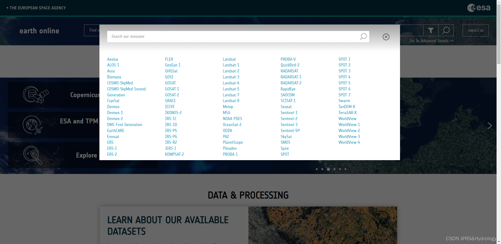This screenshot has height=244, width=501.
Task: Select the third carousel dot
Action: [x=328, y=169]
